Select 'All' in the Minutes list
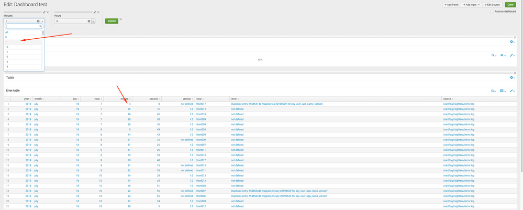This screenshot has width=523, height=210. point(7,32)
